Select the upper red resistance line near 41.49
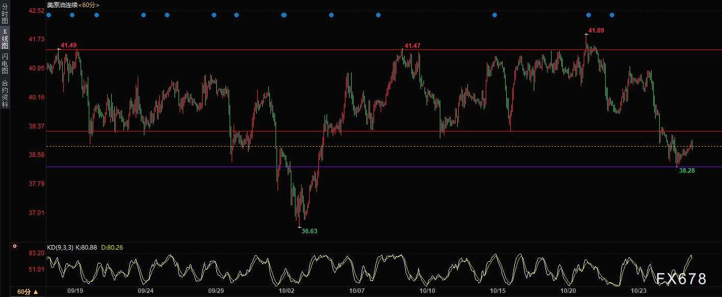The height and width of the screenshot is (297, 722). [384, 49]
